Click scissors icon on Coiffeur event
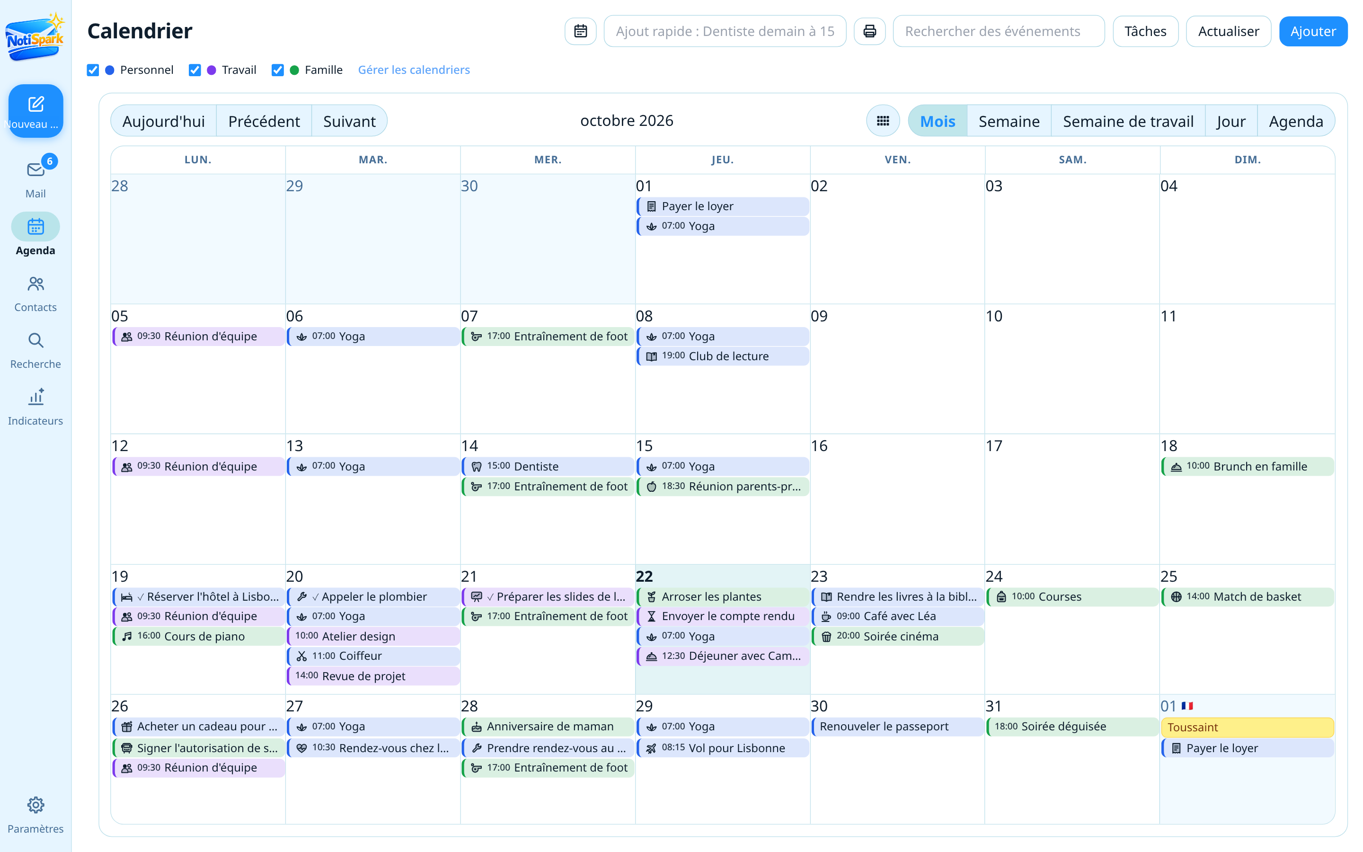Viewport: 1363px width, 852px height. [x=301, y=656]
